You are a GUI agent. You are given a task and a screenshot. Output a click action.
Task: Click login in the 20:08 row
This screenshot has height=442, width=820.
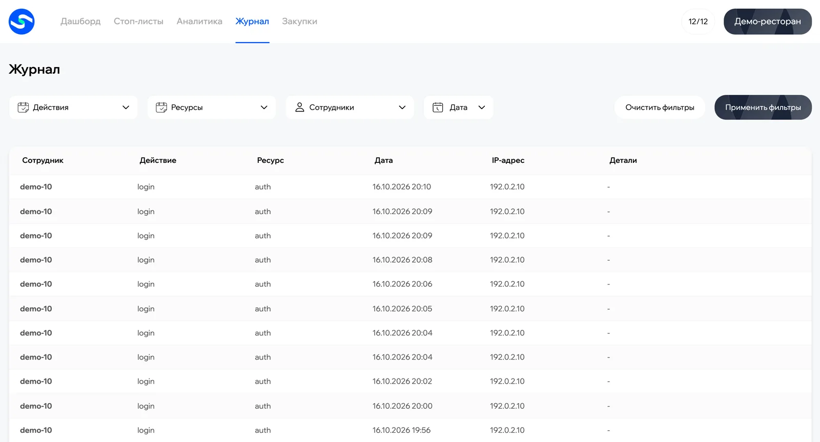(x=146, y=260)
